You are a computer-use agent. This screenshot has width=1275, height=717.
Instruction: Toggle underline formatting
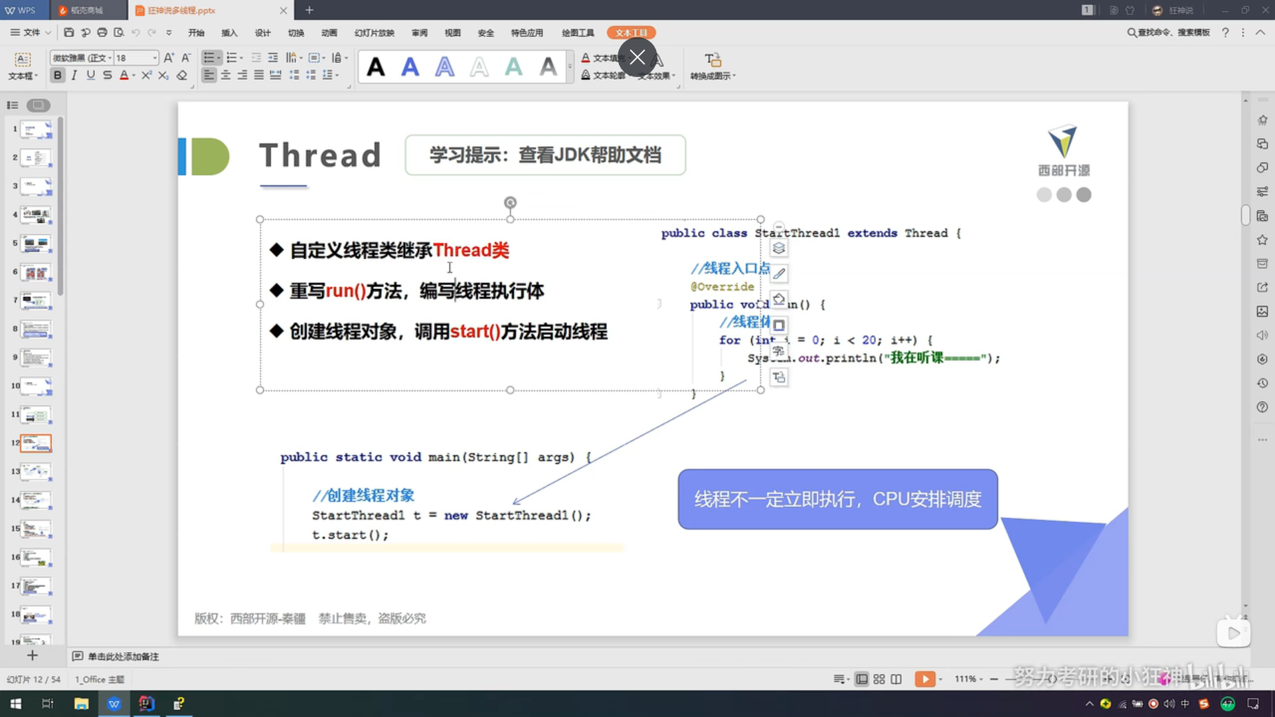point(90,75)
